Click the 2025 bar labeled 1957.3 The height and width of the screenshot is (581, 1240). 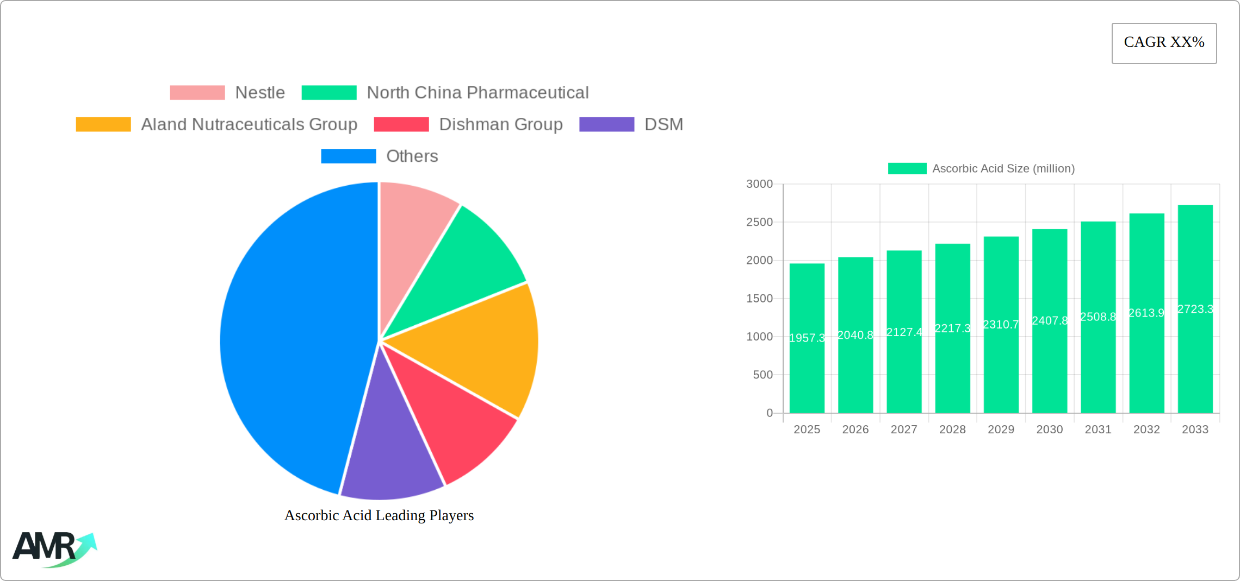point(807,338)
